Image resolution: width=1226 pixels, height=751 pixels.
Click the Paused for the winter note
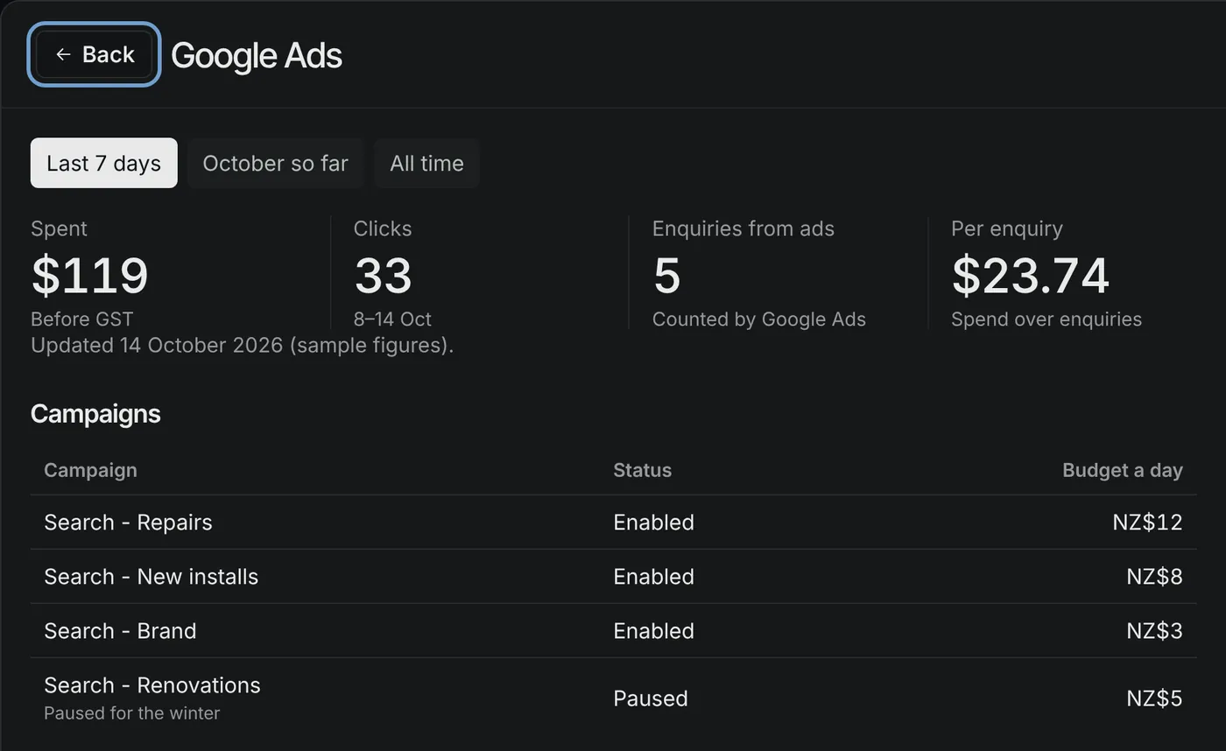pos(131,713)
